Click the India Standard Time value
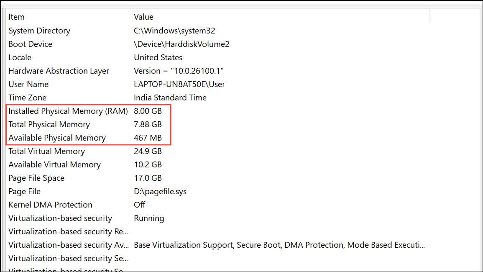Image resolution: width=483 pixels, height=272 pixels. (x=170, y=98)
